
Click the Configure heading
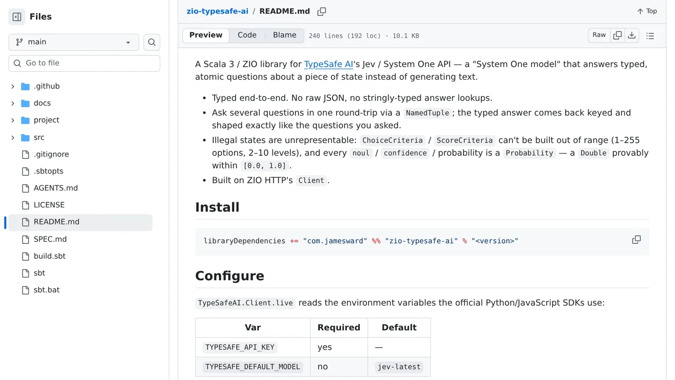[229, 275]
